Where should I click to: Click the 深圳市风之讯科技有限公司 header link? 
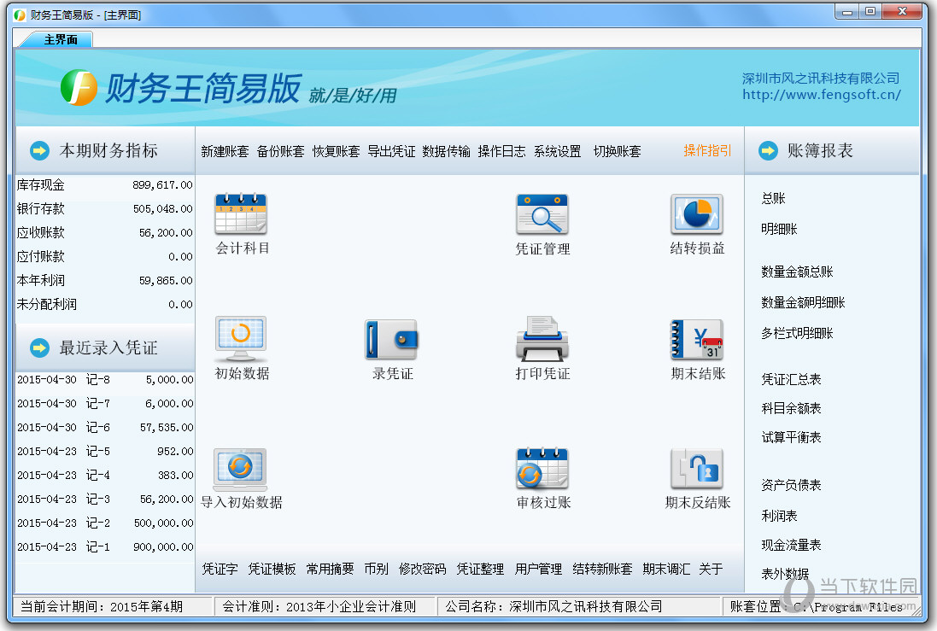point(821,79)
